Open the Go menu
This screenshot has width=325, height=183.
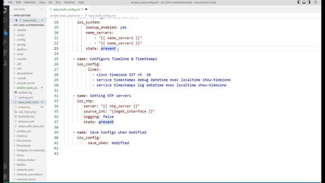coord(50,3)
